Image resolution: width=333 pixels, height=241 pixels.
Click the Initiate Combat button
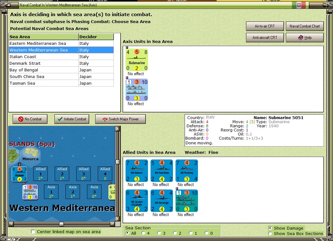click(x=72, y=119)
